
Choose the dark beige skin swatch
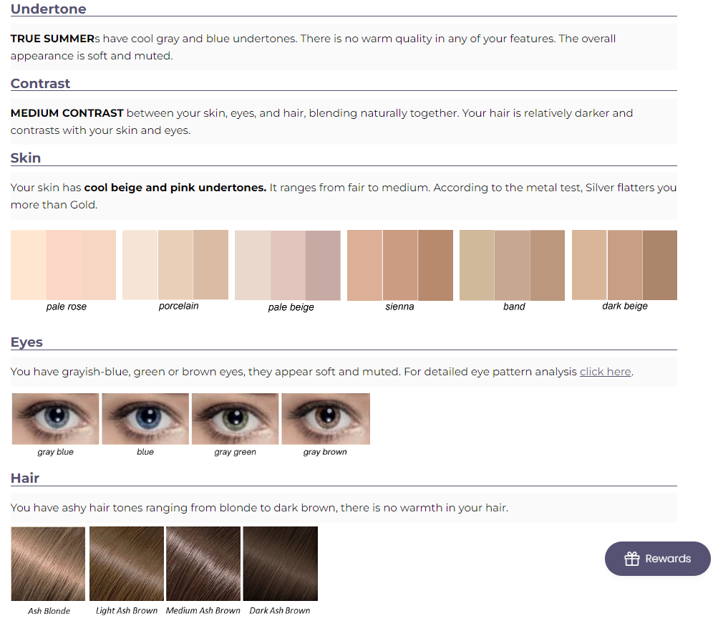624,265
